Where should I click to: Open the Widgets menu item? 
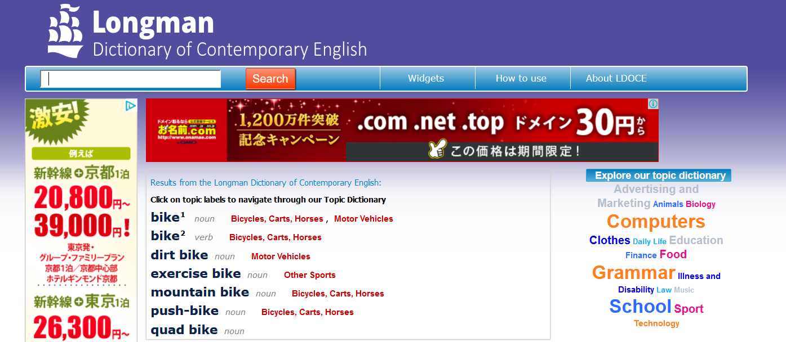point(426,79)
